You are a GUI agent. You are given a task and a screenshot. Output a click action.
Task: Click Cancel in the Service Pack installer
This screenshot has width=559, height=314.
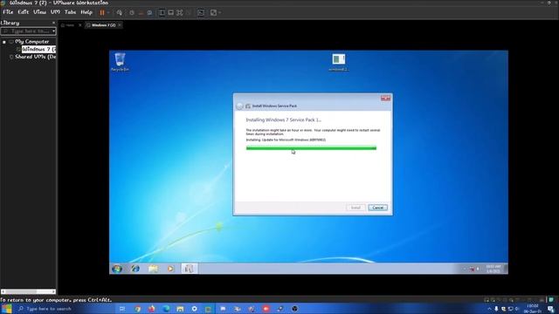[x=378, y=208]
